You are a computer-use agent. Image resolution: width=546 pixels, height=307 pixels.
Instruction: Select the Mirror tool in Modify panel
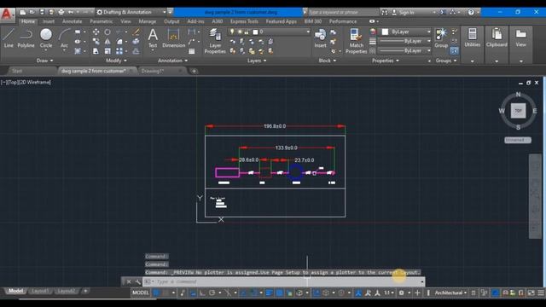[x=107, y=42]
